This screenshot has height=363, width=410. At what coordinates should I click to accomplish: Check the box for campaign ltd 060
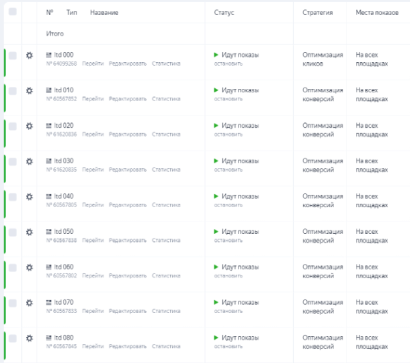point(12,267)
